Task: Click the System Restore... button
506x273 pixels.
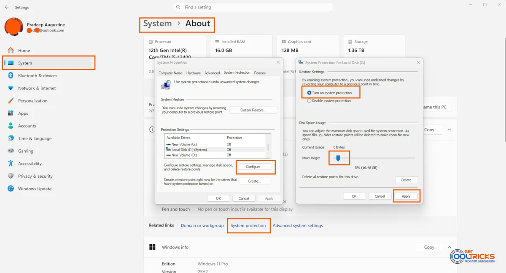Action: coord(253,110)
